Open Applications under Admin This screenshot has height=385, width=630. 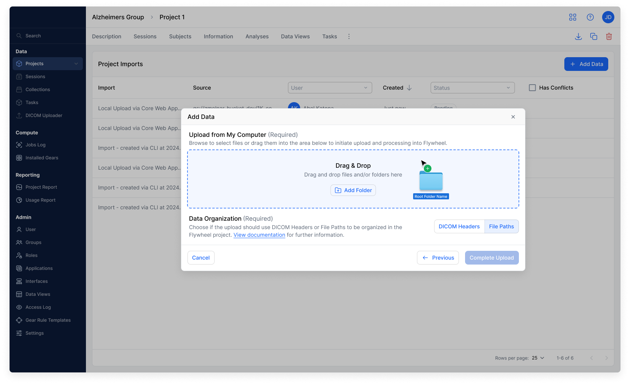tap(48, 268)
